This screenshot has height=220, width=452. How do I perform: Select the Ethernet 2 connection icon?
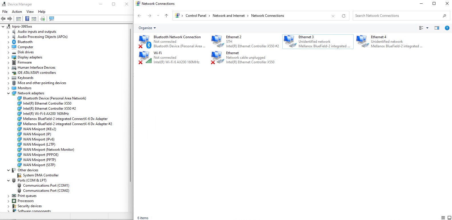tap(217, 41)
